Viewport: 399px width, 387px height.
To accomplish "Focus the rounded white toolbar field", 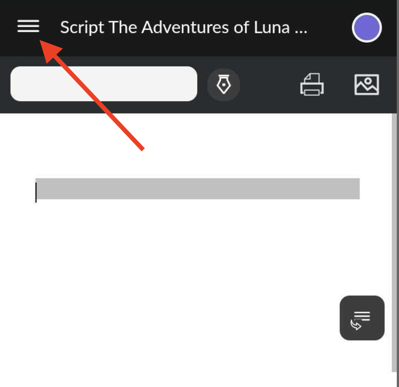I will coord(104,84).
